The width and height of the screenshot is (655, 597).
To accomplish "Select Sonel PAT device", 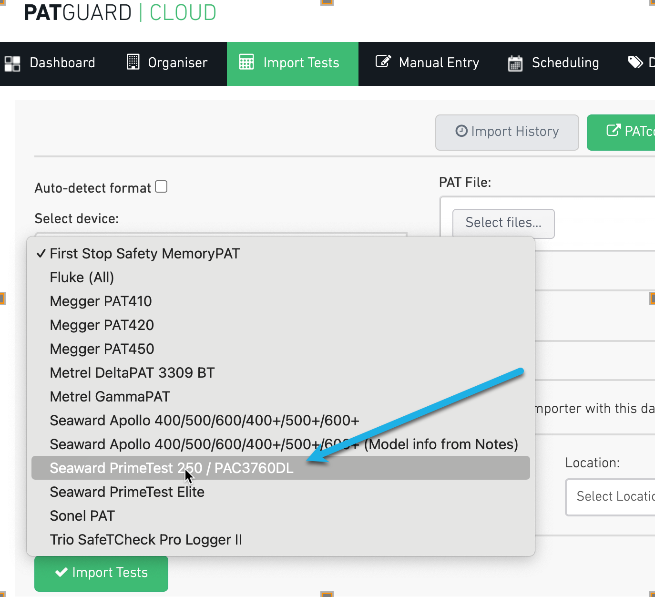I will click(x=281, y=515).
